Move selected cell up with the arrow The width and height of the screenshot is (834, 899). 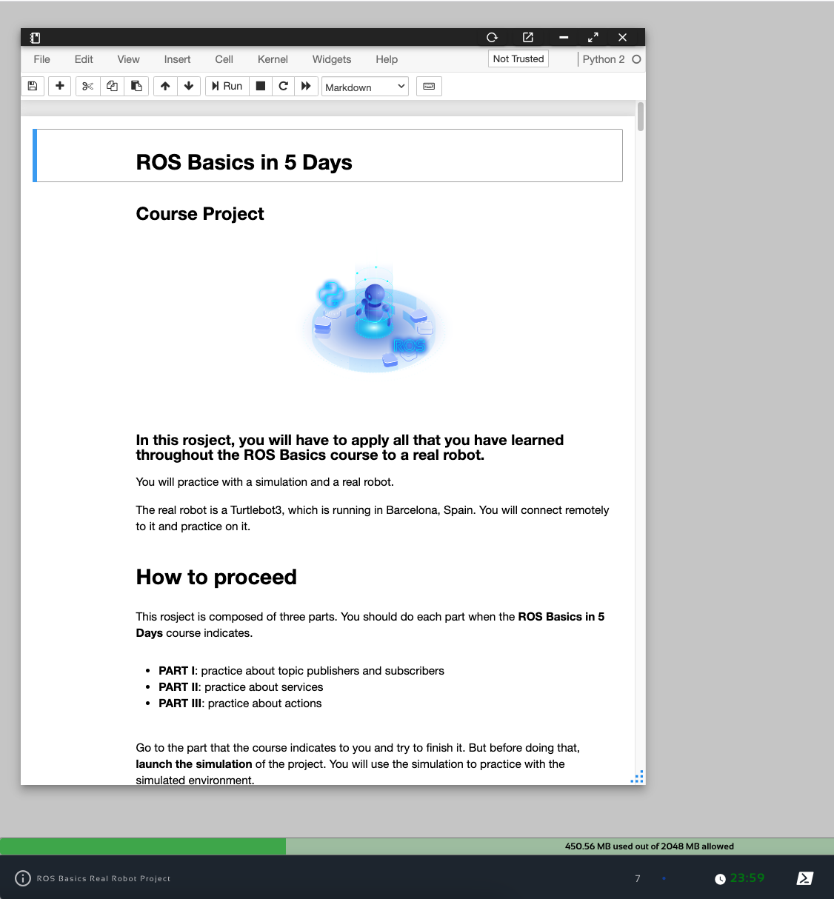point(165,87)
